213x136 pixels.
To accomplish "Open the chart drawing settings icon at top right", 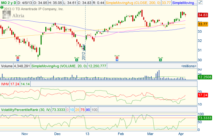I will pos(200,2).
